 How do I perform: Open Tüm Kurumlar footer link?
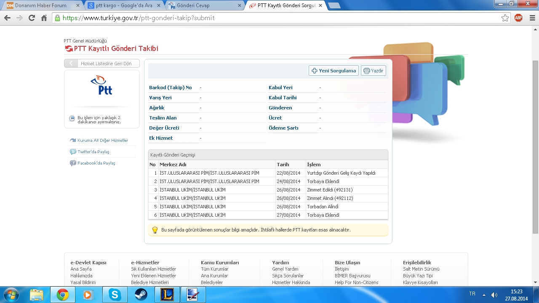(x=214, y=269)
